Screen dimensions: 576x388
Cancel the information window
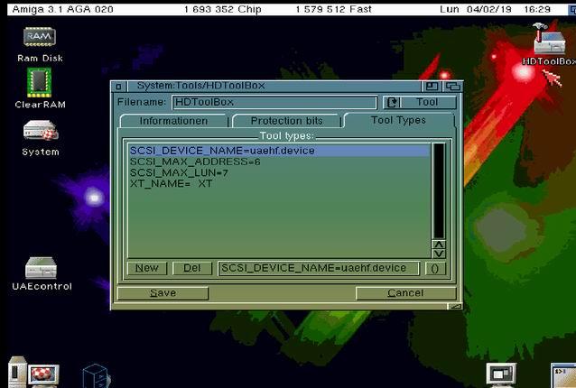406,293
